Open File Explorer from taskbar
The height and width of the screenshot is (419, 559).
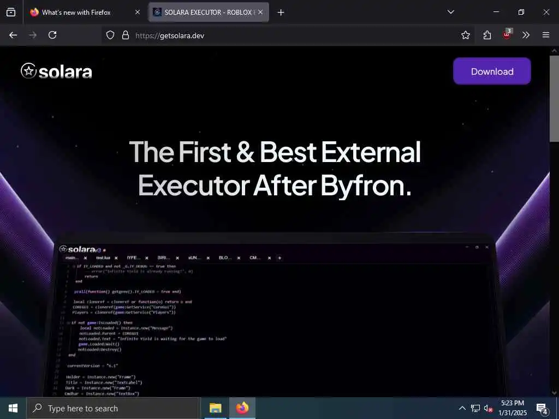coord(215,408)
